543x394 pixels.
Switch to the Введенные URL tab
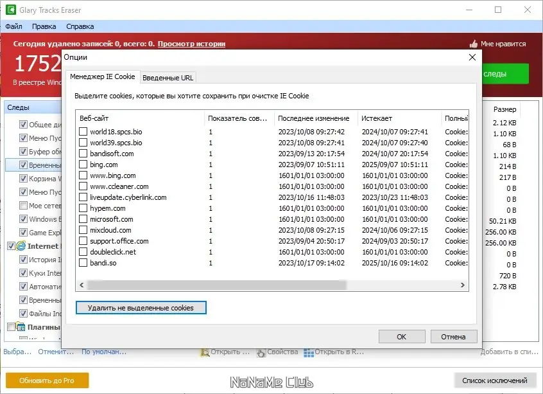168,78
